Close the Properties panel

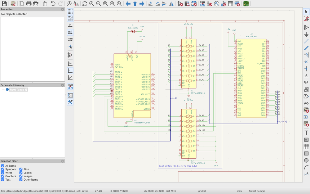pos(63,10)
